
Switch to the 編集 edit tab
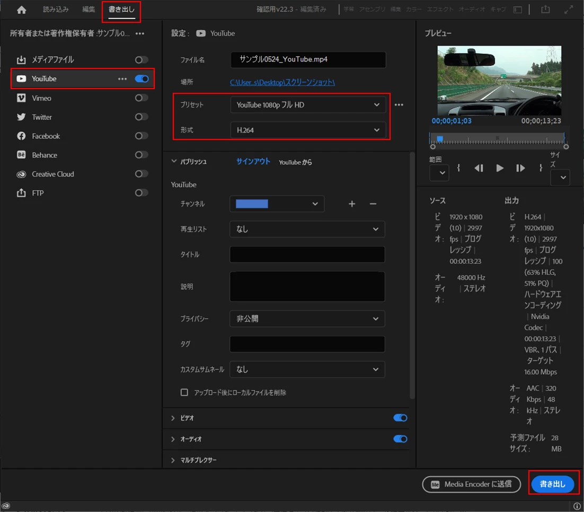point(89,10)
